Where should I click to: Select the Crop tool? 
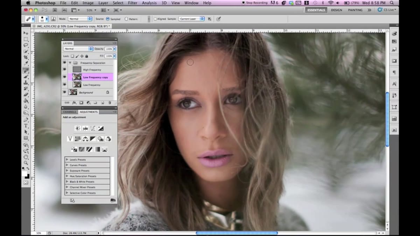point(26,58)
